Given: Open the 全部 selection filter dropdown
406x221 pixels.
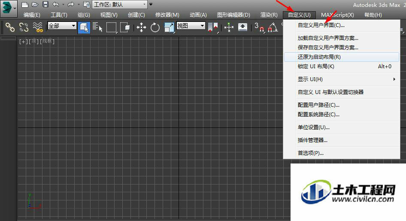Looking at the screenshot, I should point(62,26).
